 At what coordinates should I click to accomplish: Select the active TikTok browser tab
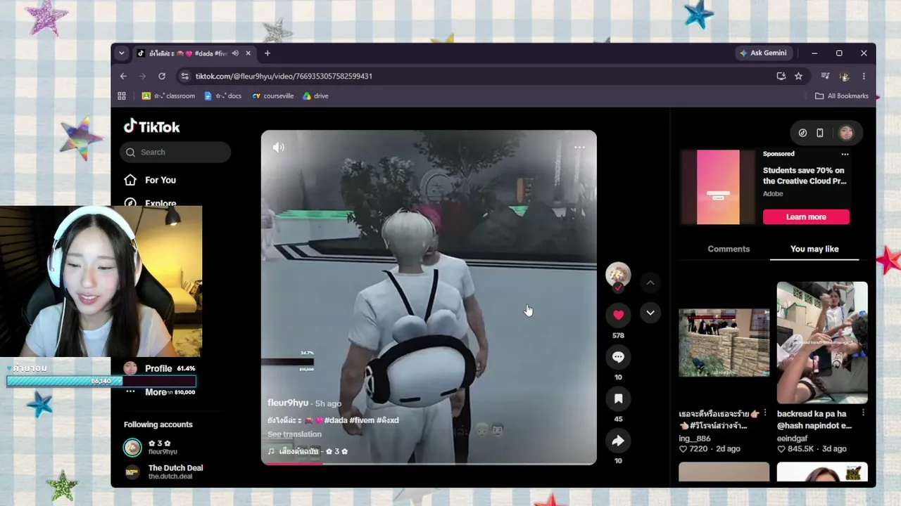pyautogui.click(x=193, y=53)
